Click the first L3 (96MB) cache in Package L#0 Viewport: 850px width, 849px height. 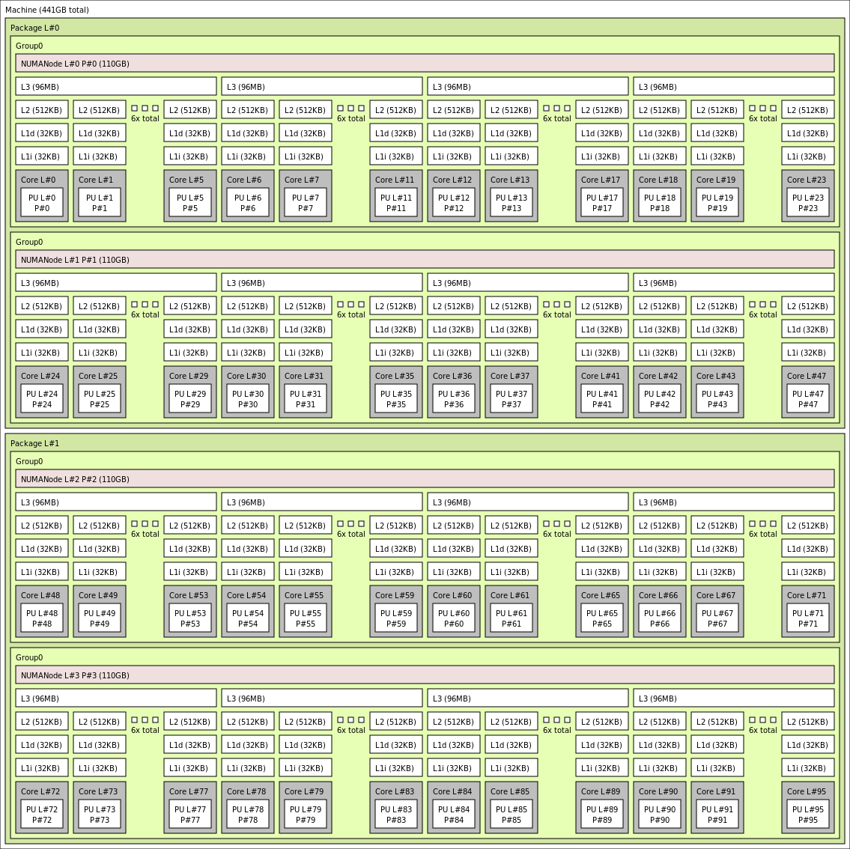115,85
